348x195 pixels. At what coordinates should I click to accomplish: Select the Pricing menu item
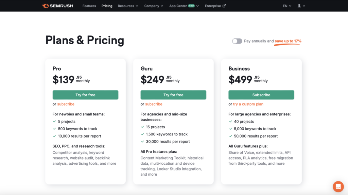point(107,6)
